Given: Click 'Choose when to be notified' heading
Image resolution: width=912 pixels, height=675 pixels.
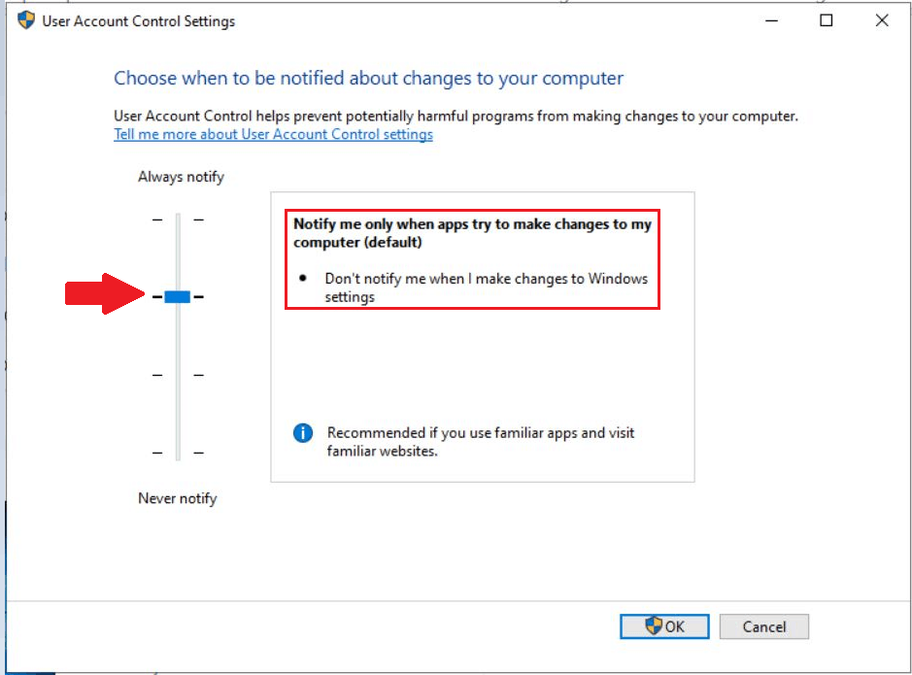Looking at the screenshot, I should (368, 78).
